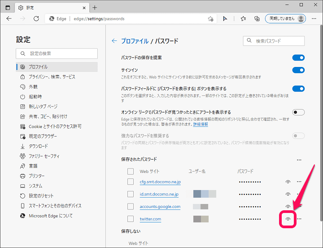Open Edge settings and more menu
Image resolution: width=323 pixels, height=248 pixels.
314,18
